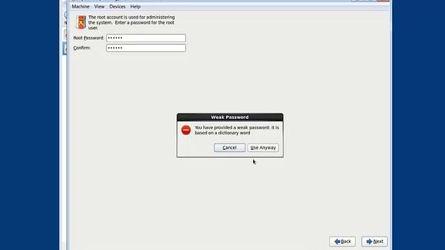Click Next to continue installation
Screen dimensions: 445x250
click(x=375, y=242)
